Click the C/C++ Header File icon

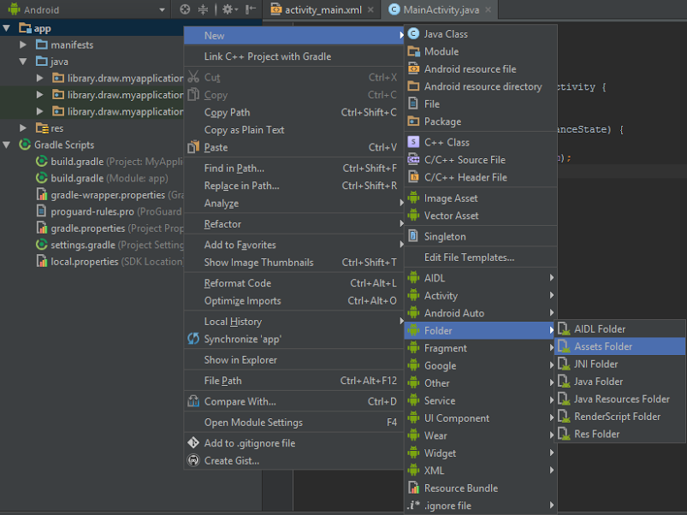pyautogui.click(x=413, y=177)
